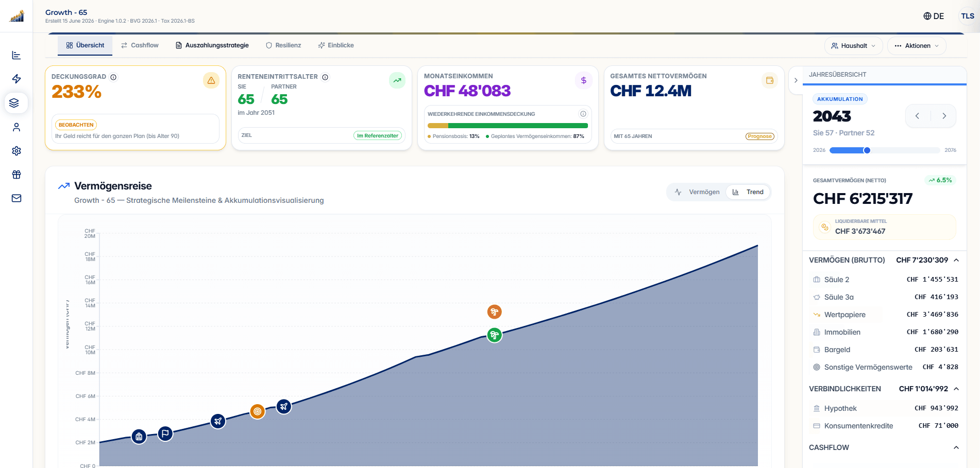
Task: Collapse the Vermögen (Brutto) section
Action: [956, 260]
